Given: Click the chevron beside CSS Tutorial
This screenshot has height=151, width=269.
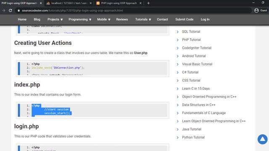Looking at the screenshot, I should [177, 81].
